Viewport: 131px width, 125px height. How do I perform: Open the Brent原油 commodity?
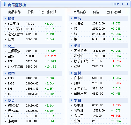15,29
